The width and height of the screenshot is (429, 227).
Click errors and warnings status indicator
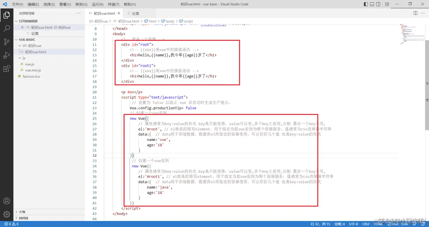pos(11,224)
